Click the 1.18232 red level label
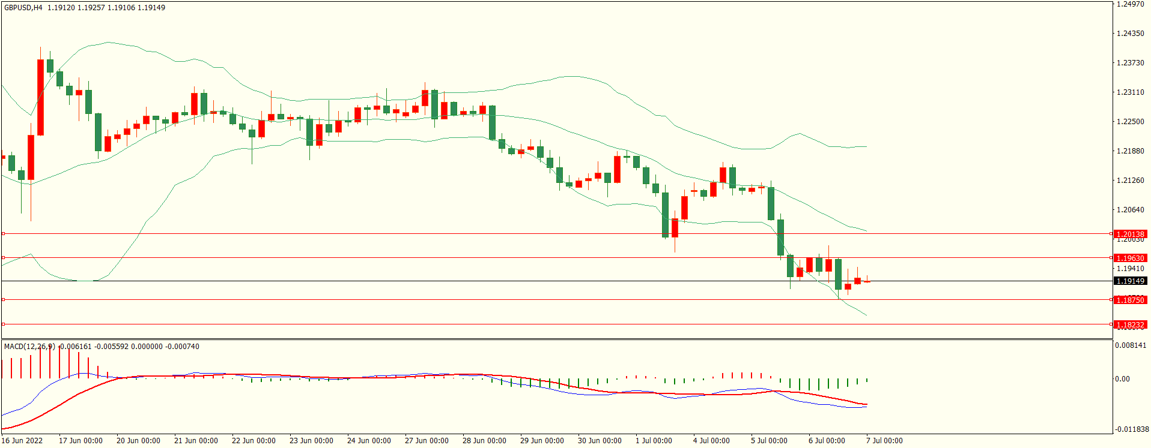This screenshot has width=1151, height=448. (1131, 324)
